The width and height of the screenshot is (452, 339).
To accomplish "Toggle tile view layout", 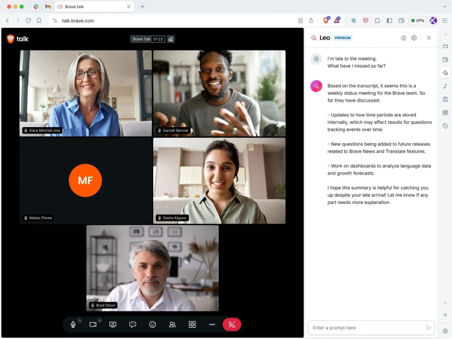I will (x=192, y=324).
